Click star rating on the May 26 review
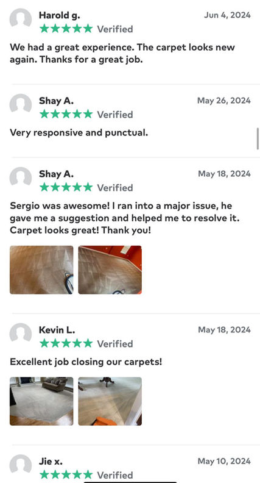This screenshot has width=260, height=483. tap(66, 114)
